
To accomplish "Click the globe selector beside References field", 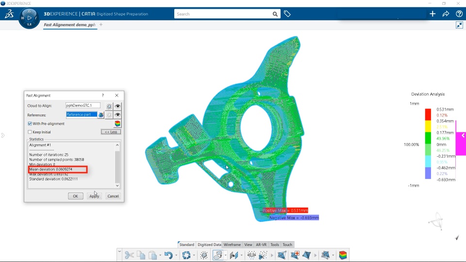I will [x=101, y=115].
